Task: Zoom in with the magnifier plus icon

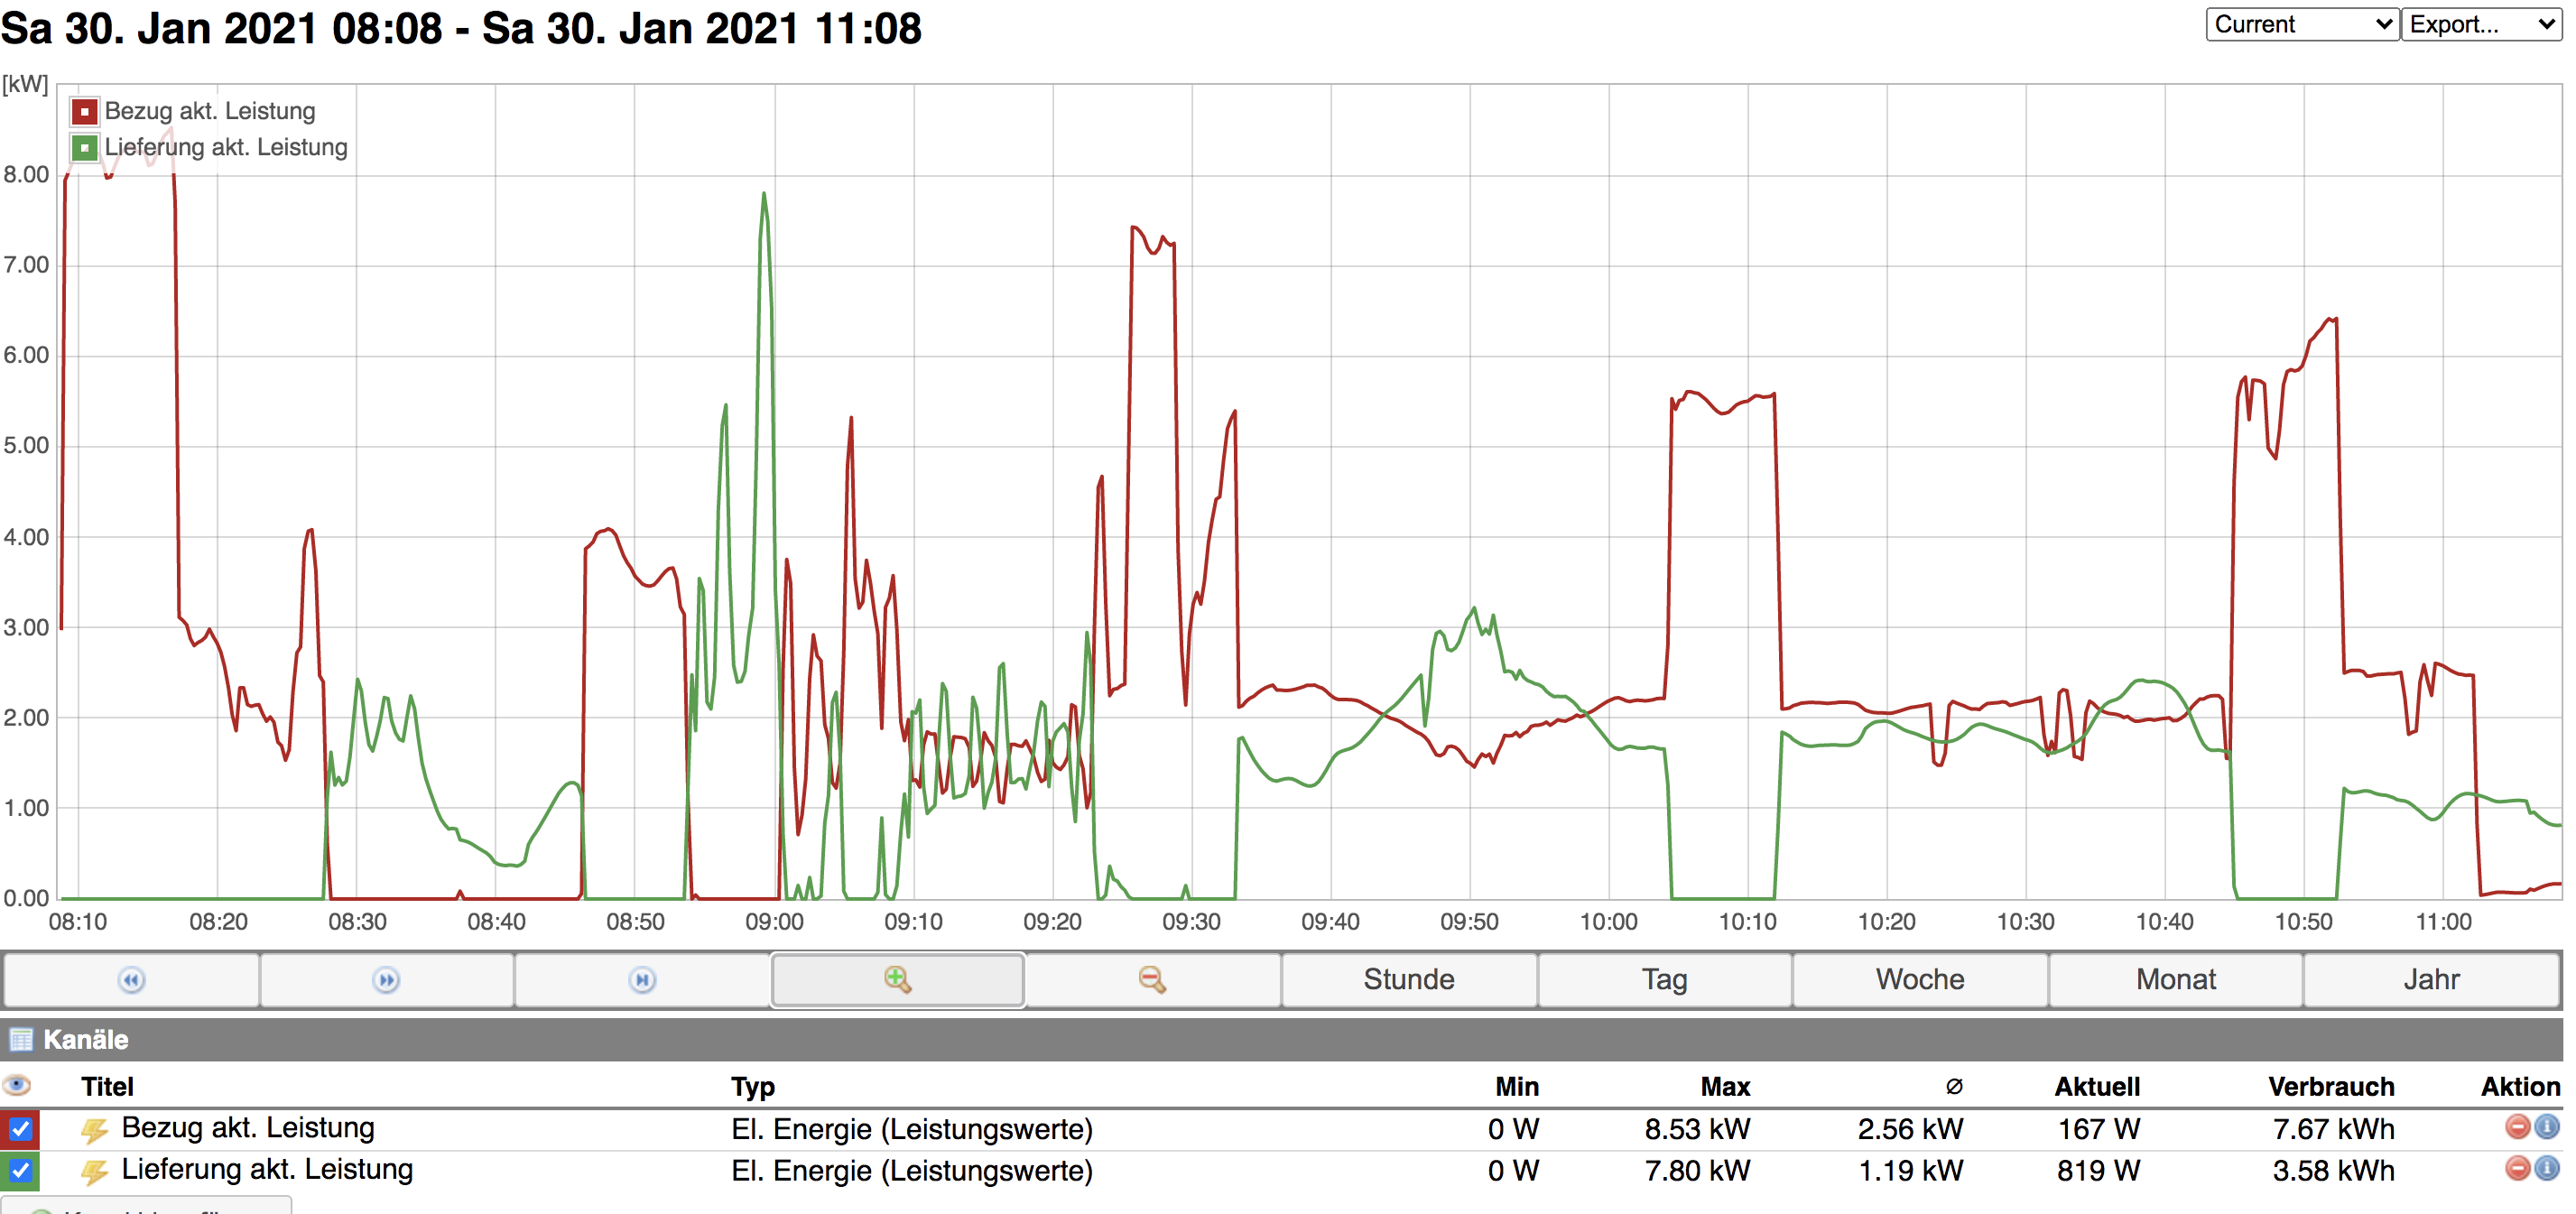Action: click(897, 980)
